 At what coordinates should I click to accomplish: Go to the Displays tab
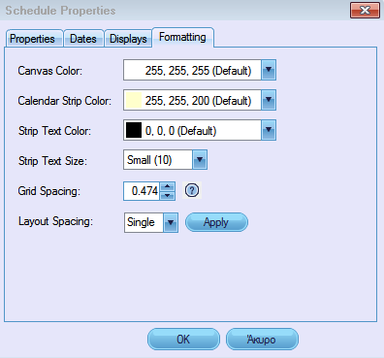128,39
